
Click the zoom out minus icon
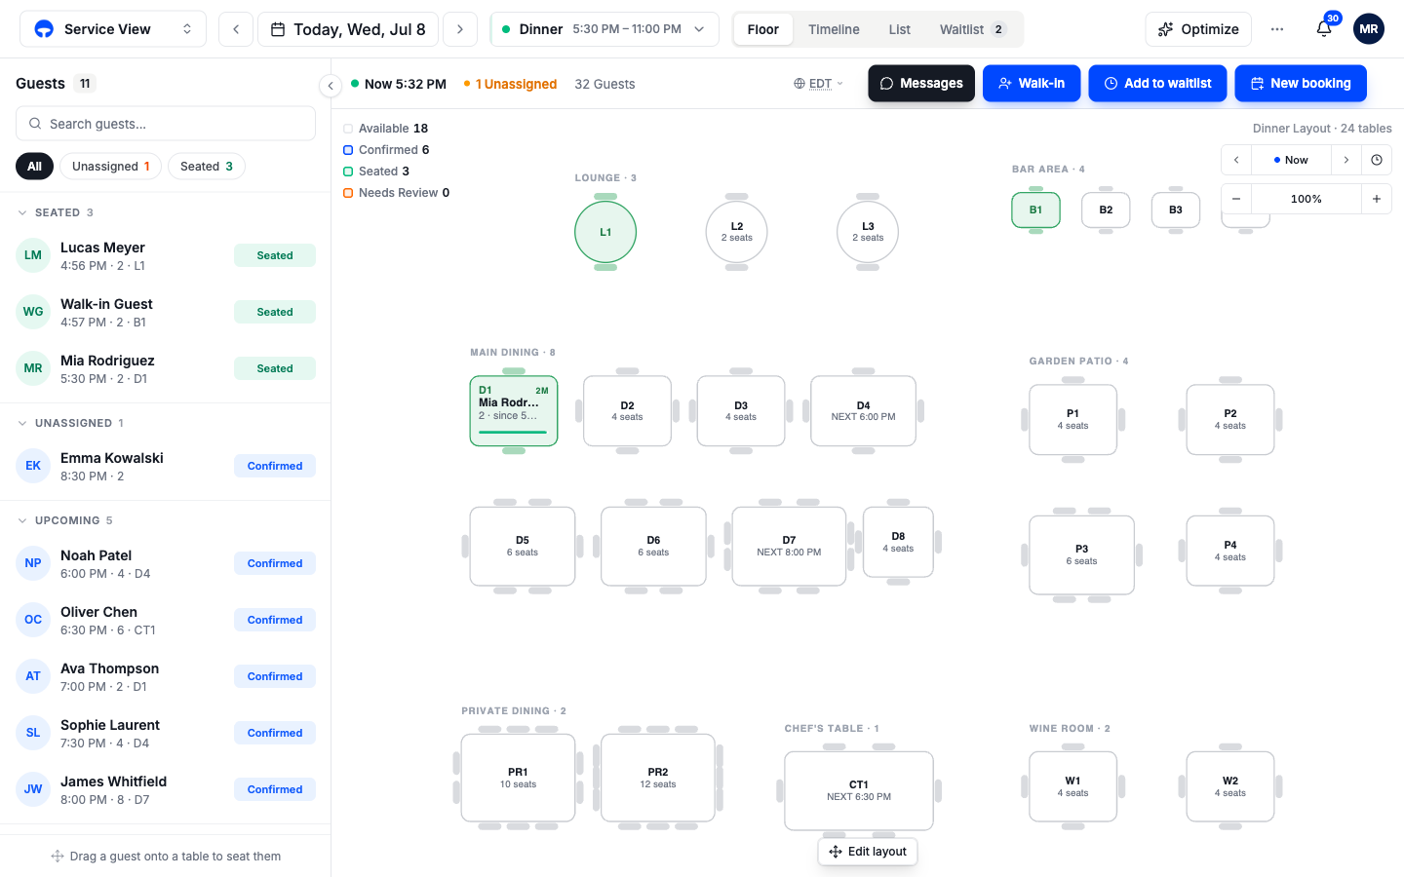click(1236, 199)
